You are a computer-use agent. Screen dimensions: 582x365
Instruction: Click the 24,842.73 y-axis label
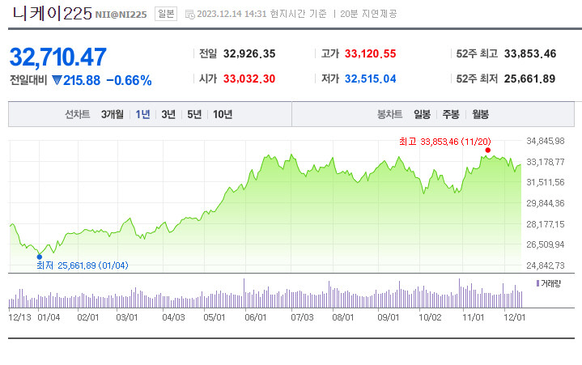546,265
